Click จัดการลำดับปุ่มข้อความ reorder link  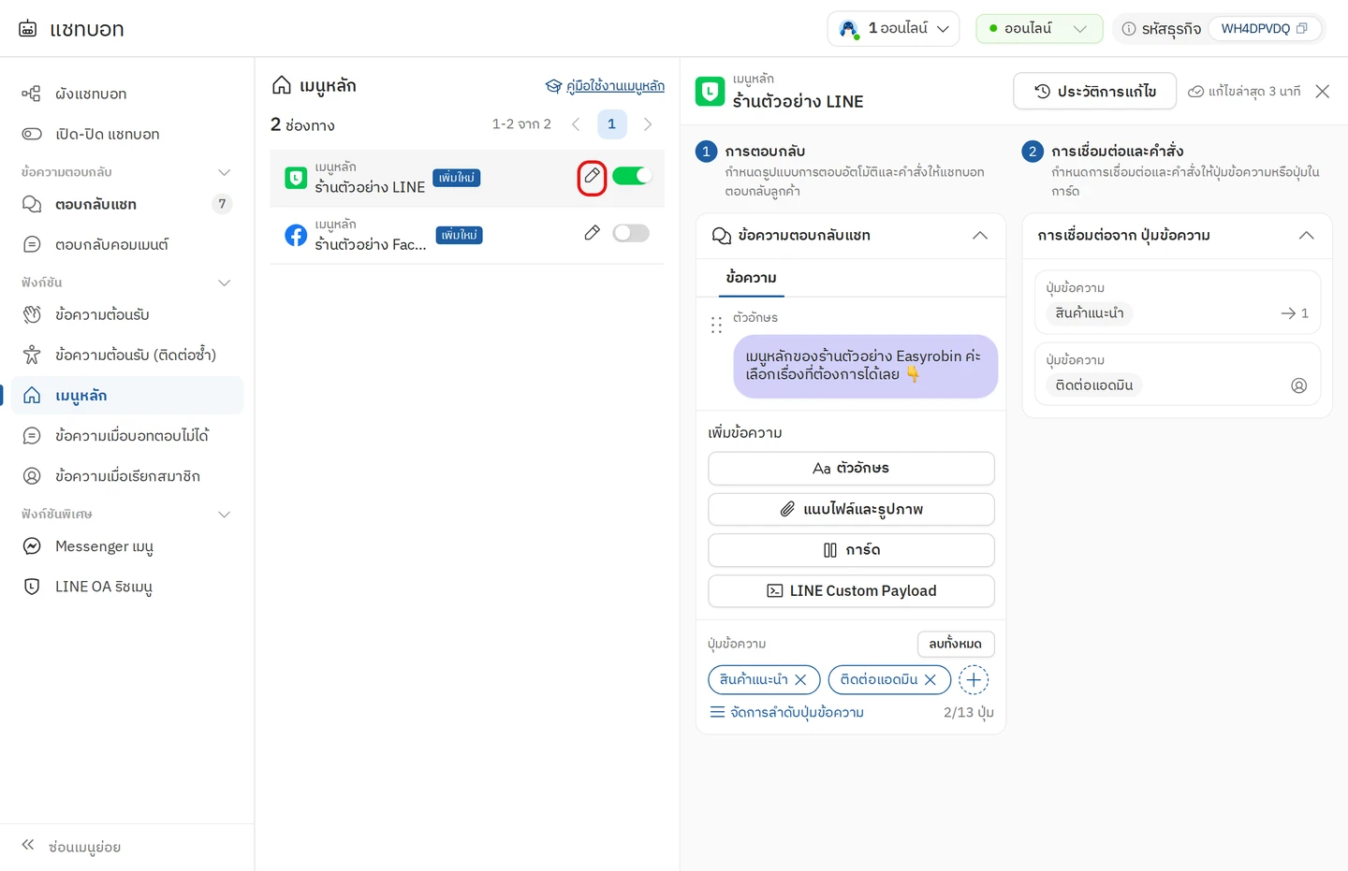786,713
